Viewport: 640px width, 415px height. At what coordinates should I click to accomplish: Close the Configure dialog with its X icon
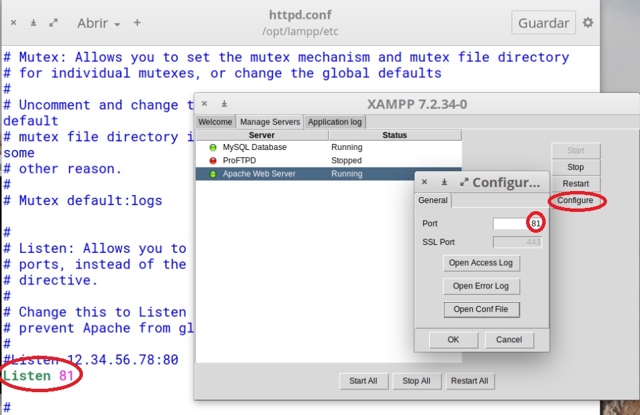tap(424, 182)
